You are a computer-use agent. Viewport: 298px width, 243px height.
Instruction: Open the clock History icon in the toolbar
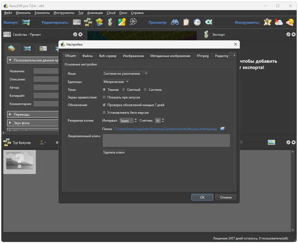pos(197,22)
